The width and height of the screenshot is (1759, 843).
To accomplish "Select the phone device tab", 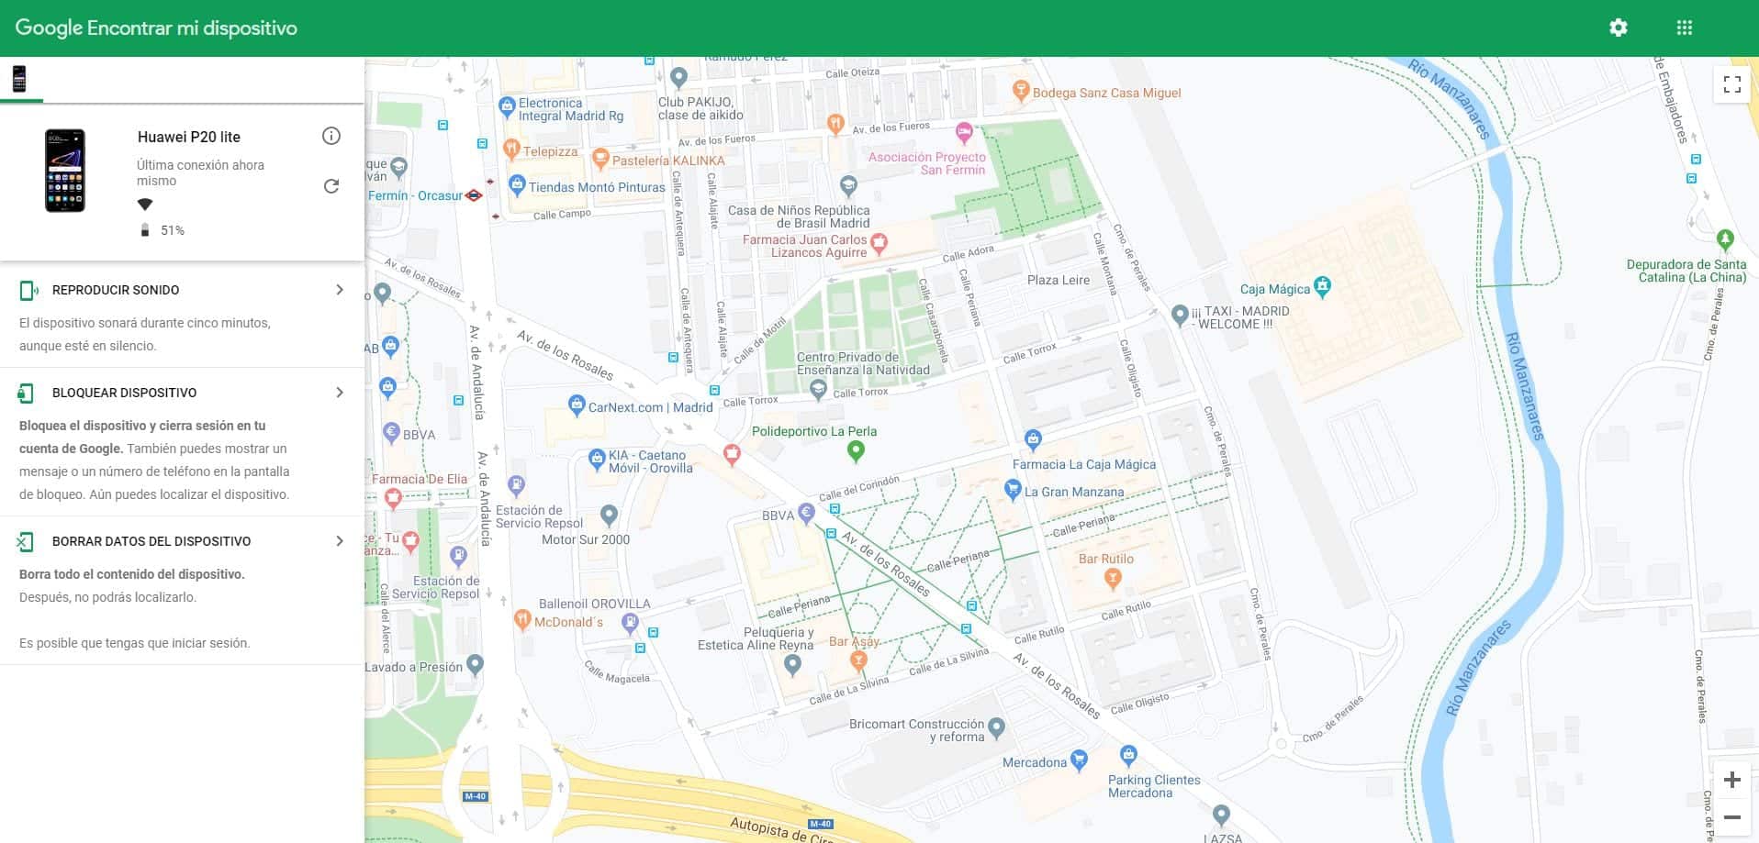I will (x=19, y=79).
